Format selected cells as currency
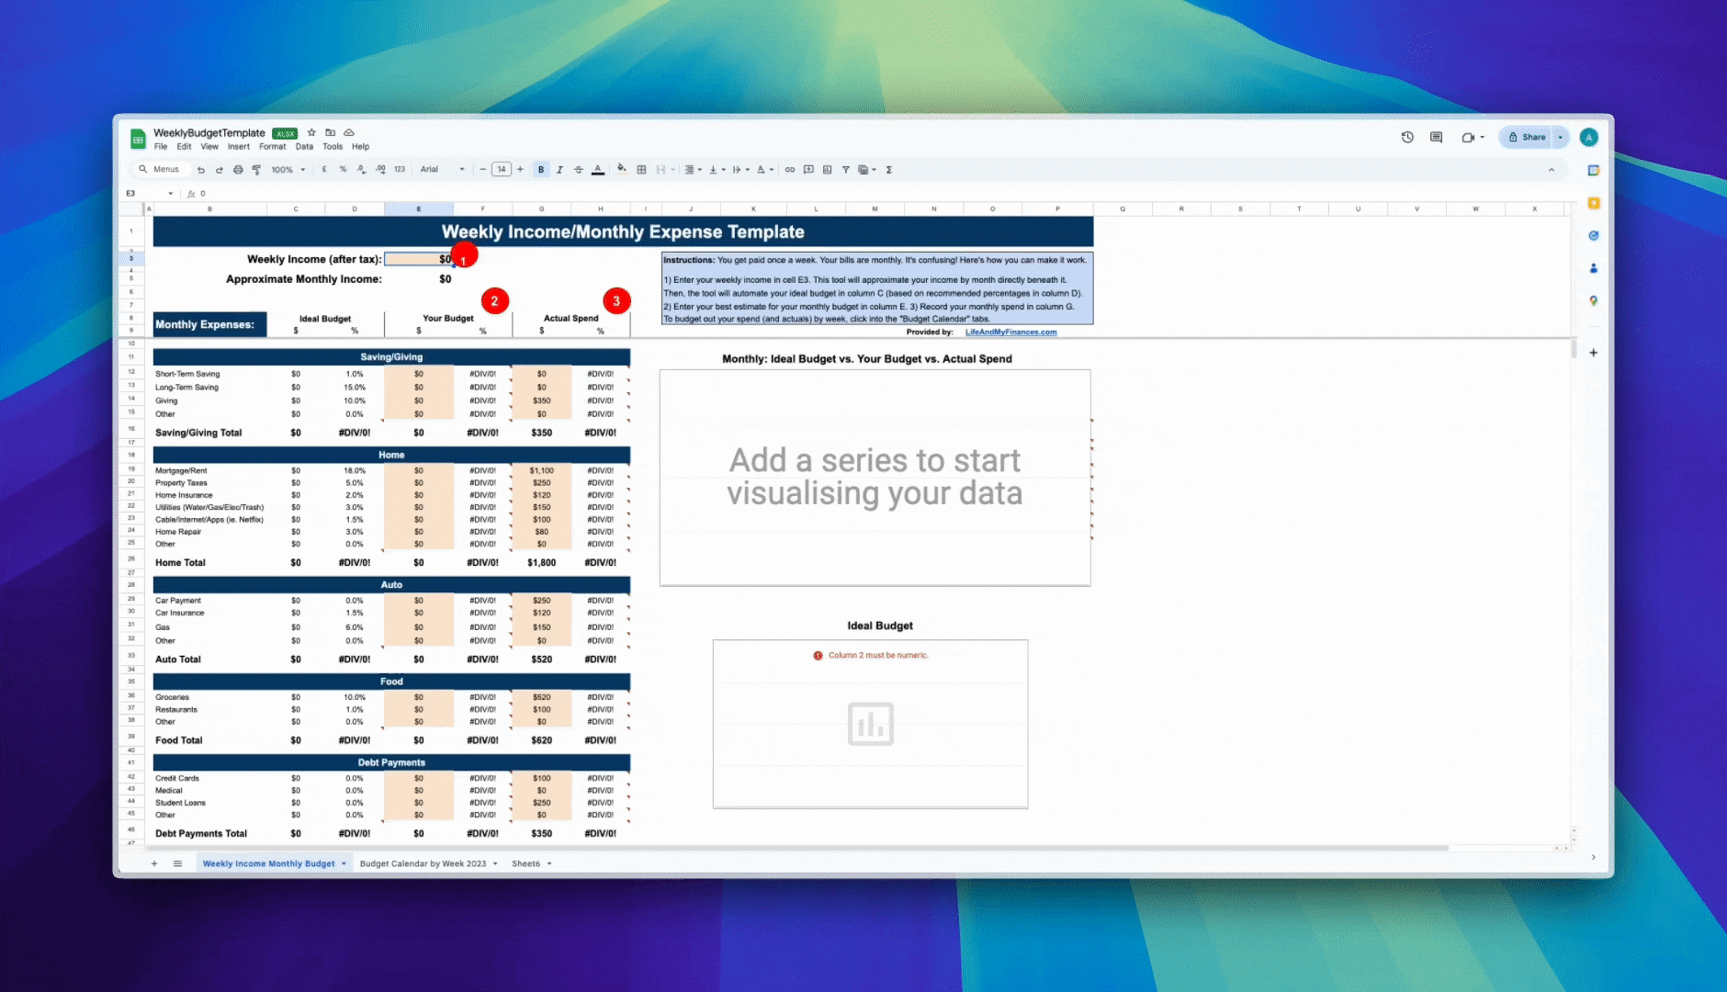This screenshot has width=1727, height=992. 324,170
